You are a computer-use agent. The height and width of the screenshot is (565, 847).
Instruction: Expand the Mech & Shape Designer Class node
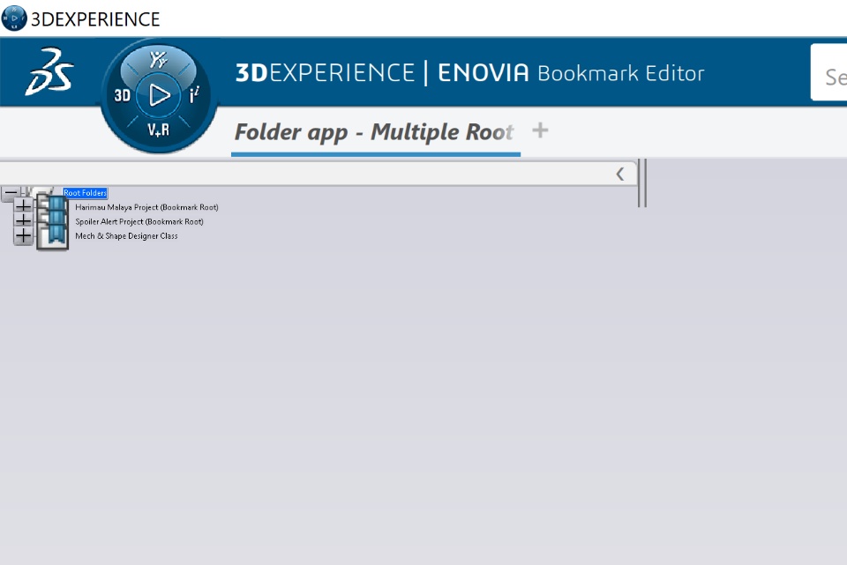[x=23, y=236]
